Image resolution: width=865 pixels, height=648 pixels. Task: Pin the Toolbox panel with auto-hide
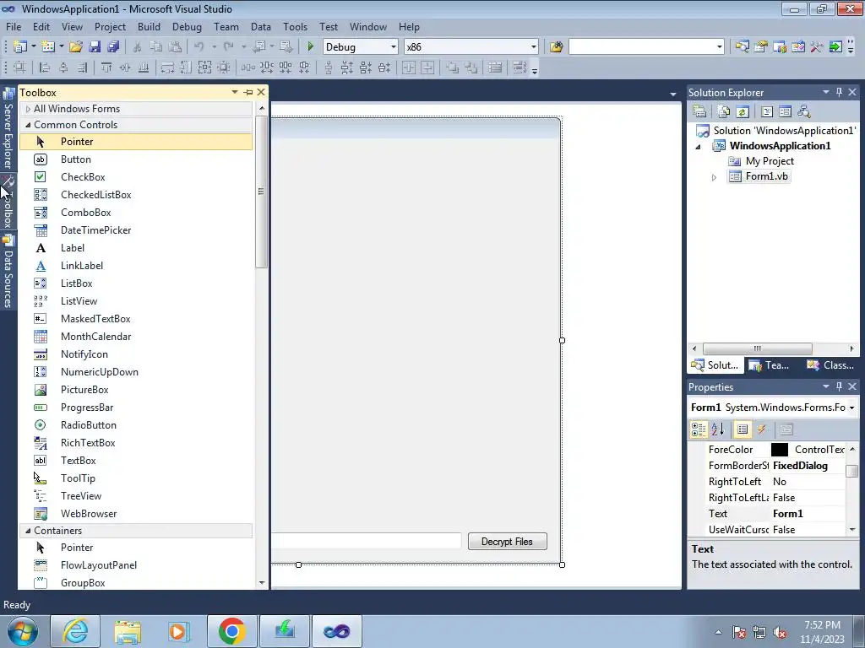[248, 92]
